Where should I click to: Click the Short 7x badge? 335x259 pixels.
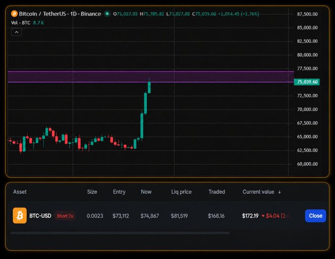click(x=65, y=216)
